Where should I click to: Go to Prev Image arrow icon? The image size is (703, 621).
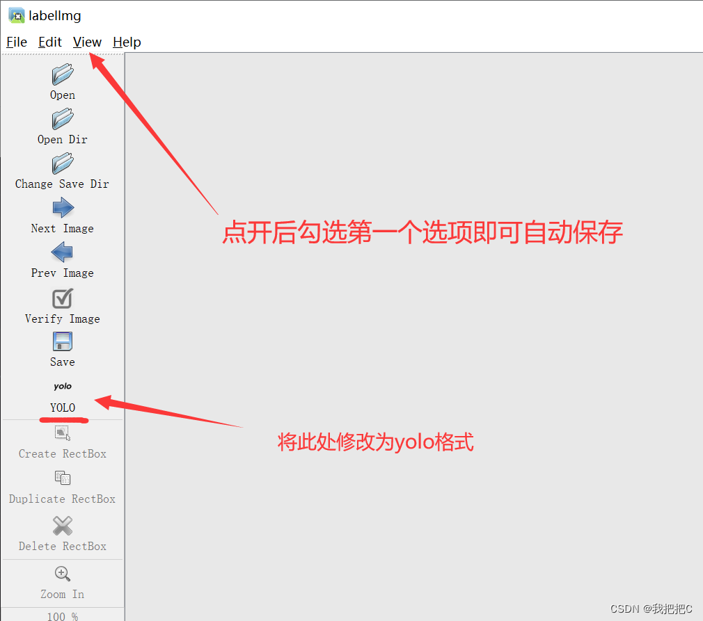coord(62,252)
